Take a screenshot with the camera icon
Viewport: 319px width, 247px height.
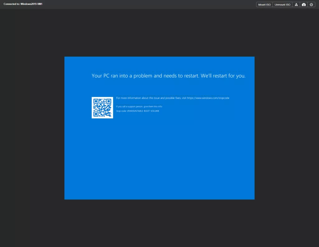tap(304, 5)
